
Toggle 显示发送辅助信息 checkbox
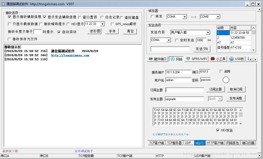[45, 17]
